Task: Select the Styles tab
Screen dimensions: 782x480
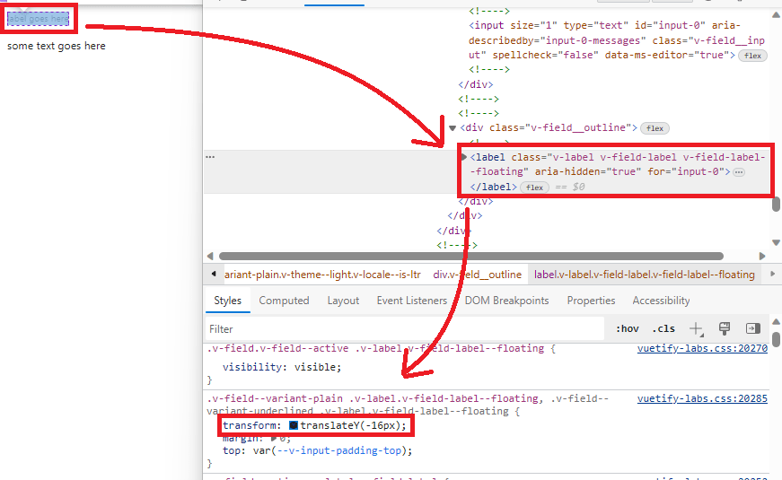Action: pos(227,301)
